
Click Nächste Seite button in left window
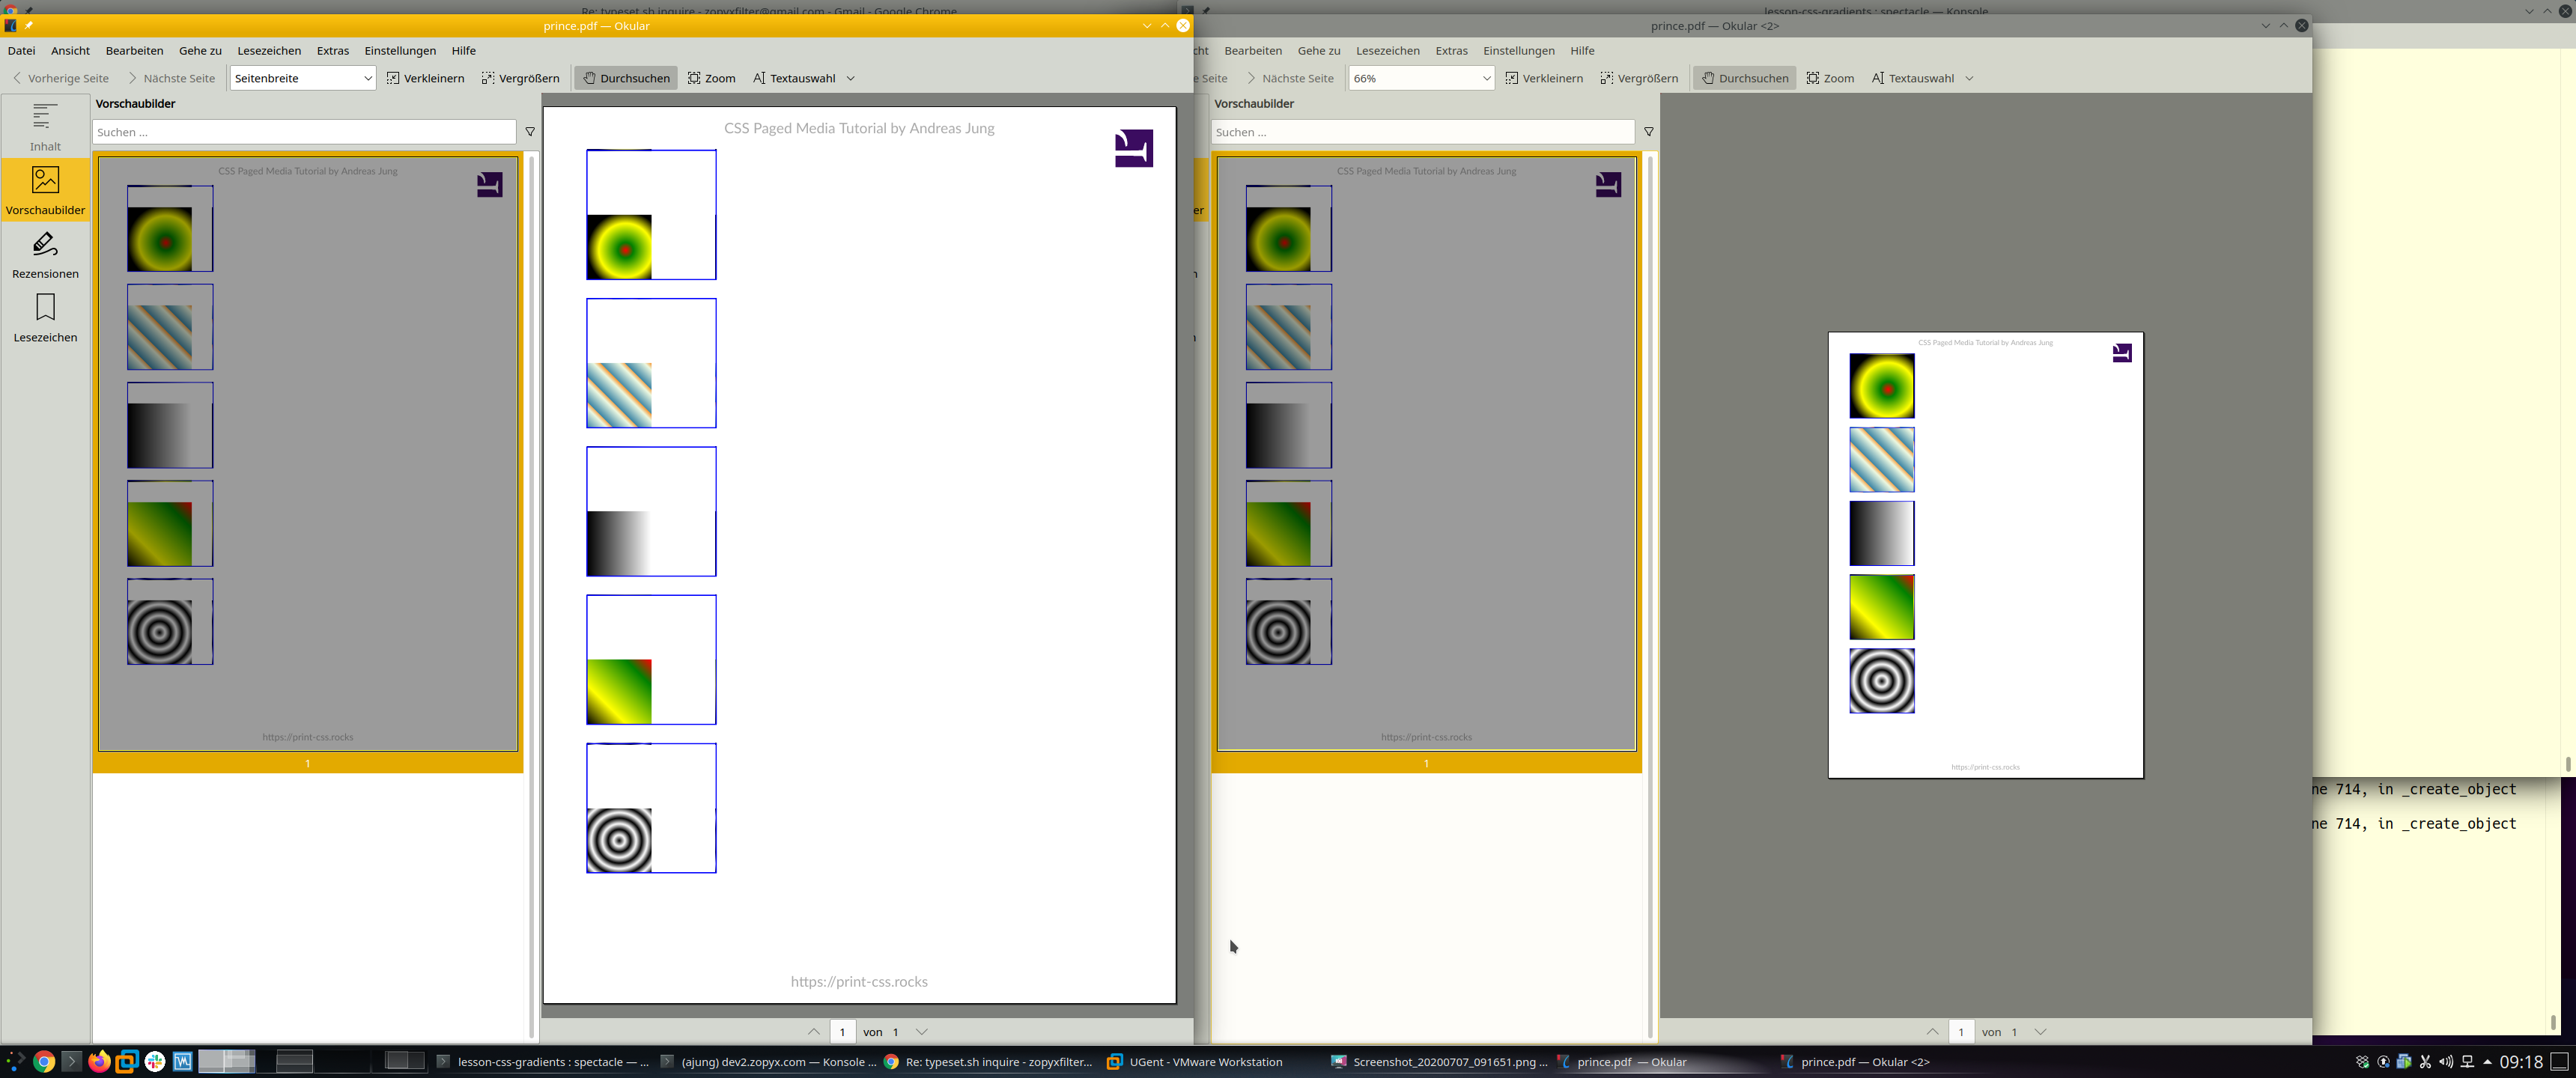(171, 78)
